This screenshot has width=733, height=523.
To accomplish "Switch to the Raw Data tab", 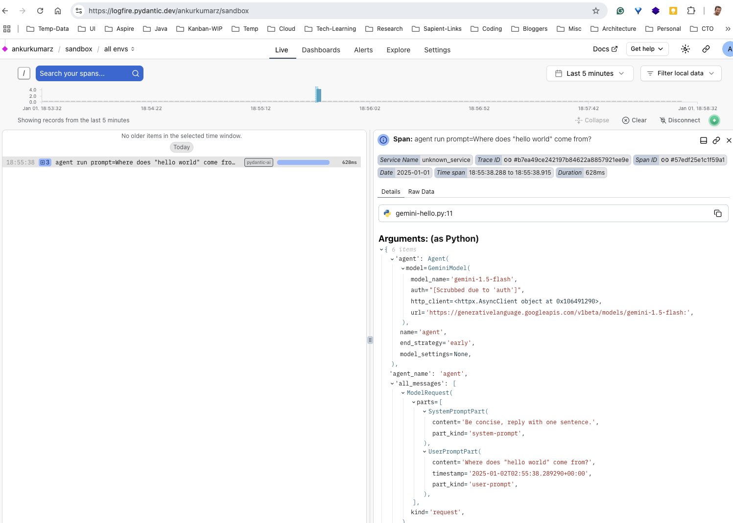I will (421, 192).
